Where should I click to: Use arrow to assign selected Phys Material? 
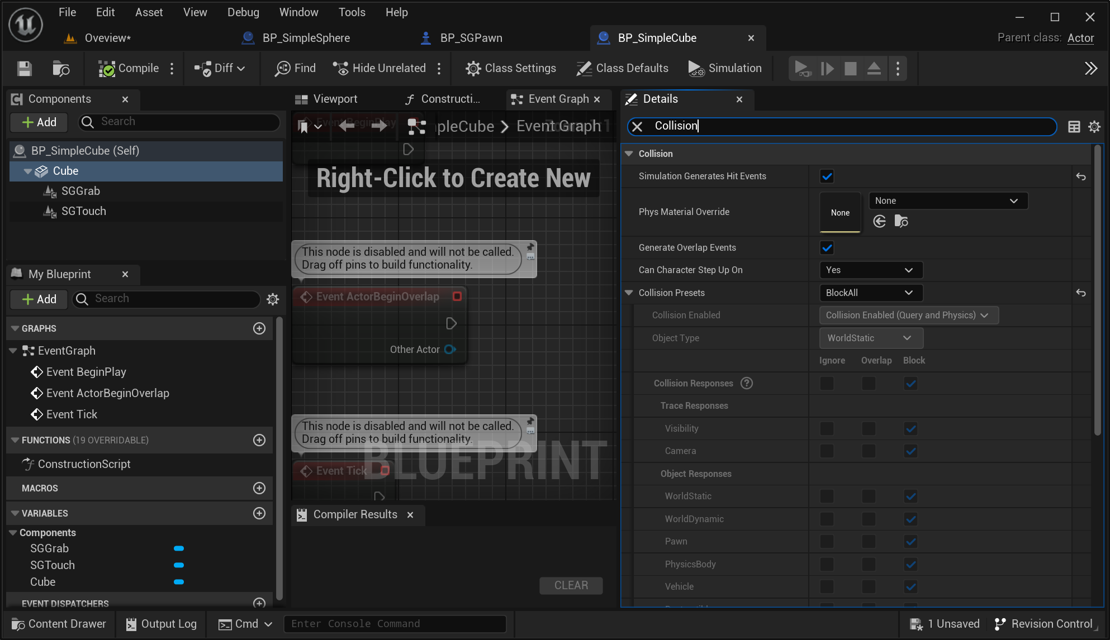(879, 221)
